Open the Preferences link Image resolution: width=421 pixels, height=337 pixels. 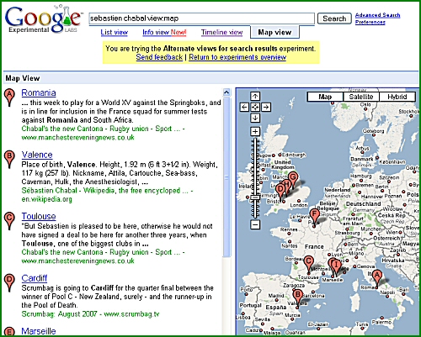(x=370, y=22)
